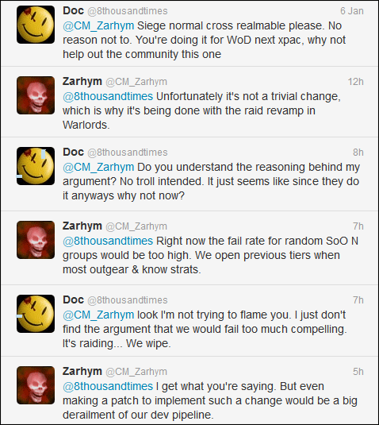Click the @8thousandtimes mention before 'Unfortunately'
The height and width of the screenshot is (425, 379).
(x=108, y=96)
